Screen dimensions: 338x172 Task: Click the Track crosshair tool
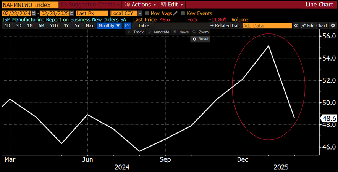136,32
